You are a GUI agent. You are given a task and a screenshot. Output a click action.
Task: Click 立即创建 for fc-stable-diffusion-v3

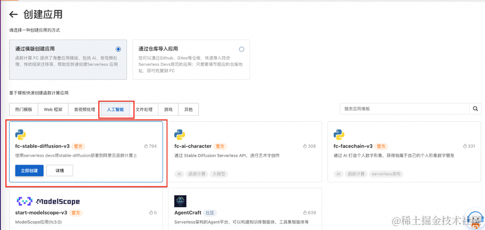29,171
